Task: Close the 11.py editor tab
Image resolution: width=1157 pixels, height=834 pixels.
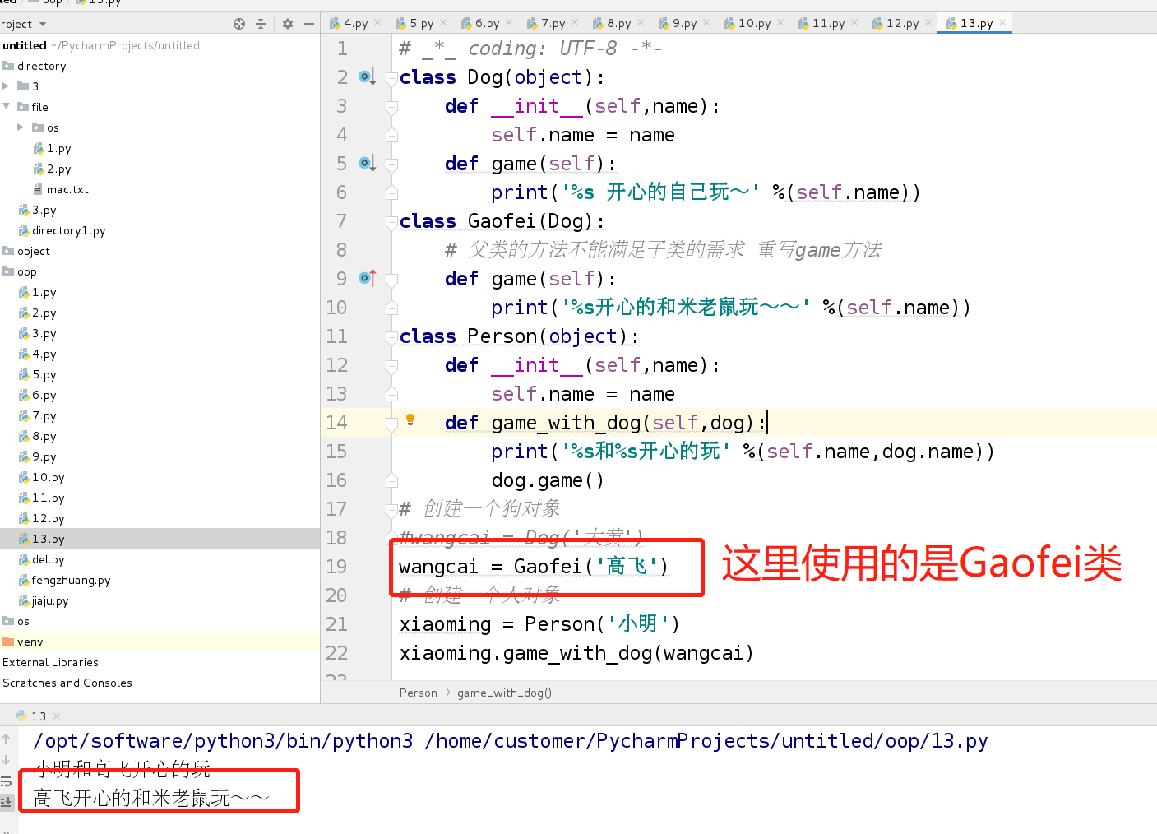Action: tap(854, 23)
